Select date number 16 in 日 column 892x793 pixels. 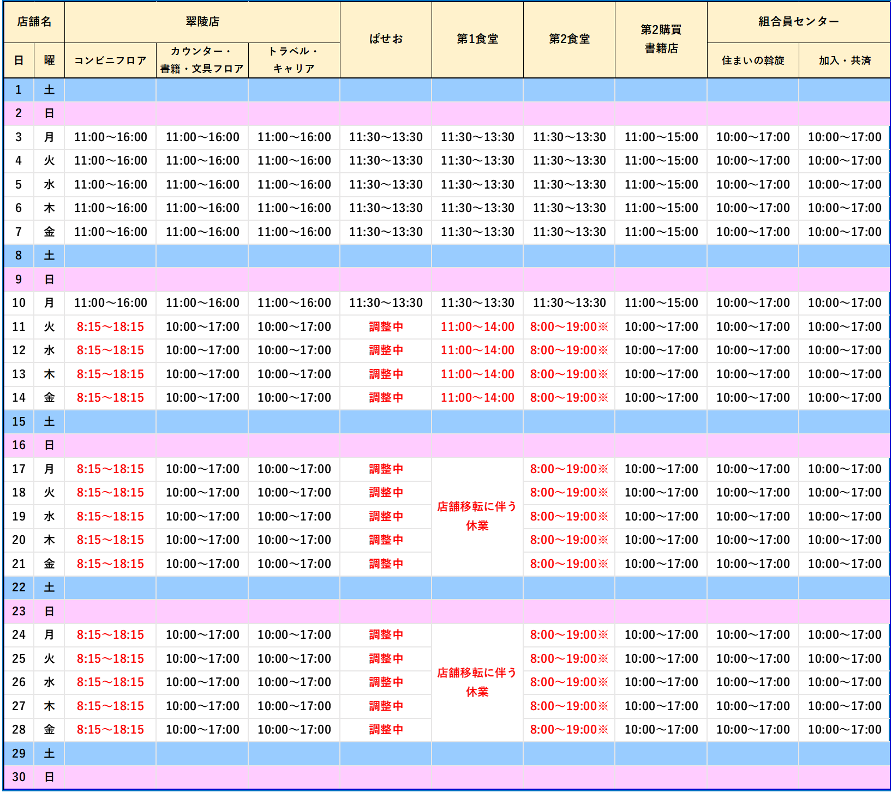coord(19,445)
